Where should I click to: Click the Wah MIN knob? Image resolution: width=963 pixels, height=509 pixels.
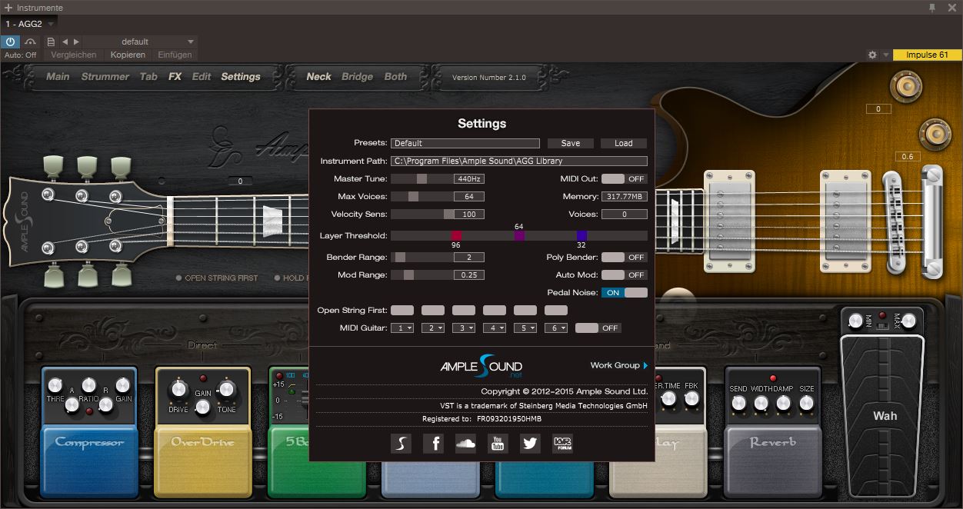[856, 321]
